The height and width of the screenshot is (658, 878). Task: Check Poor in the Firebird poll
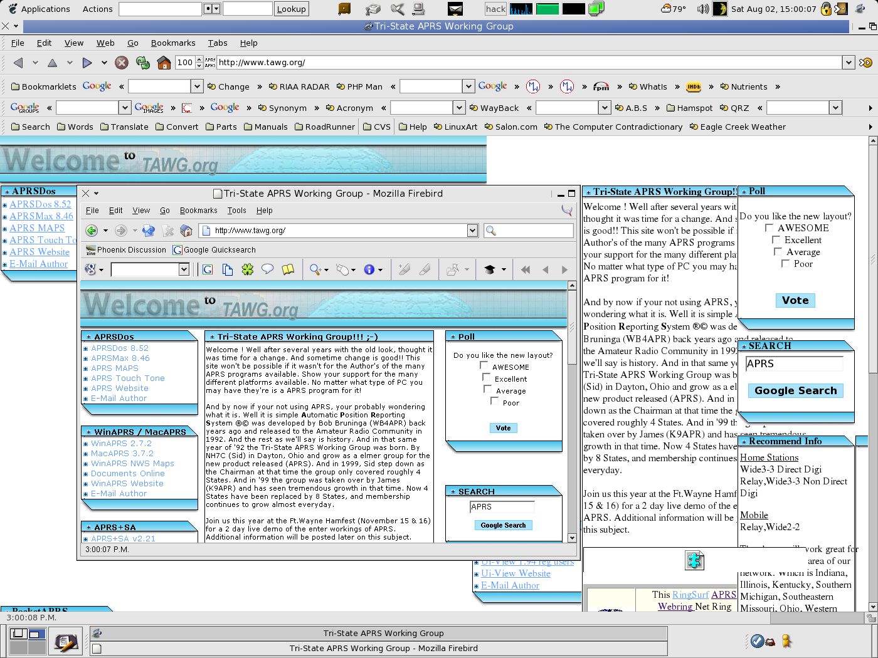(494, 401)
